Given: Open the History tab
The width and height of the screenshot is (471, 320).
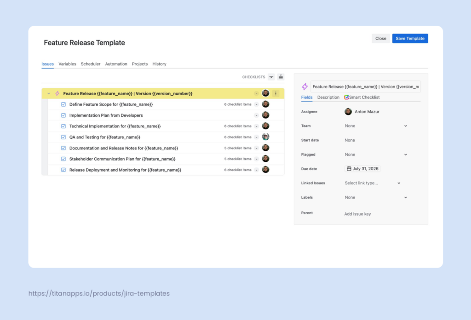Looking at the screenshot, I should pos(159,64).
